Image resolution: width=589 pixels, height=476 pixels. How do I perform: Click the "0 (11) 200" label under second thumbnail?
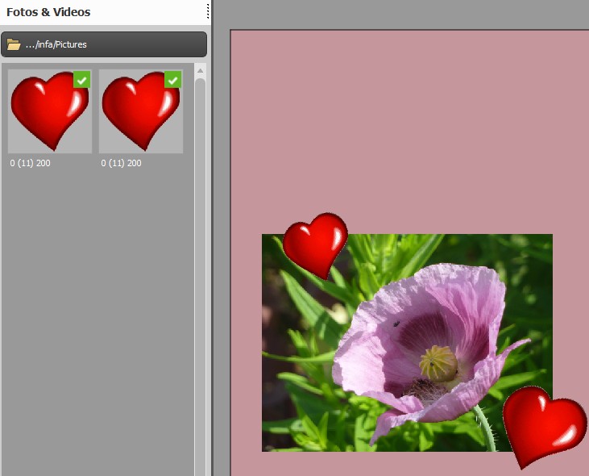coord(122,163)
